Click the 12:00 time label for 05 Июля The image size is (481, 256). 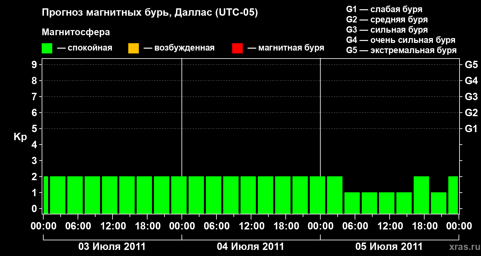coord(390,226)
